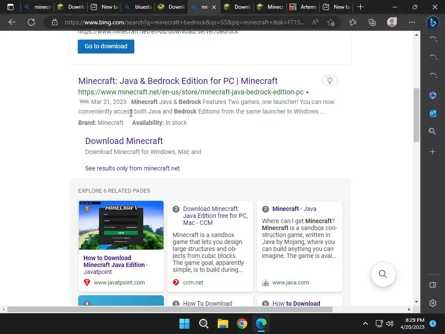Switch to the first minecraft search tab
The image size is (445, 334).
pos(38,7)
